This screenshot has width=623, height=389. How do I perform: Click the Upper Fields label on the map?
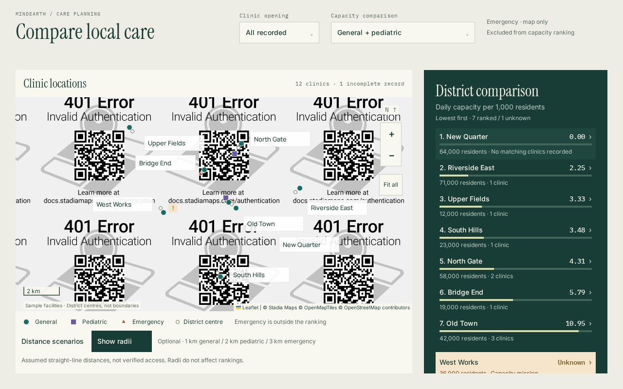pyautogui.click(x=174, y=143)
